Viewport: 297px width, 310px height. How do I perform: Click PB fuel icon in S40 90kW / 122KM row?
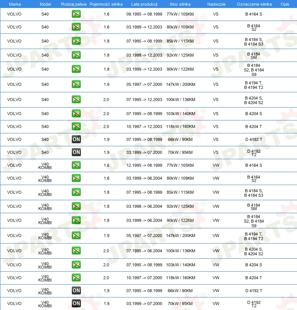pos(76,69)
